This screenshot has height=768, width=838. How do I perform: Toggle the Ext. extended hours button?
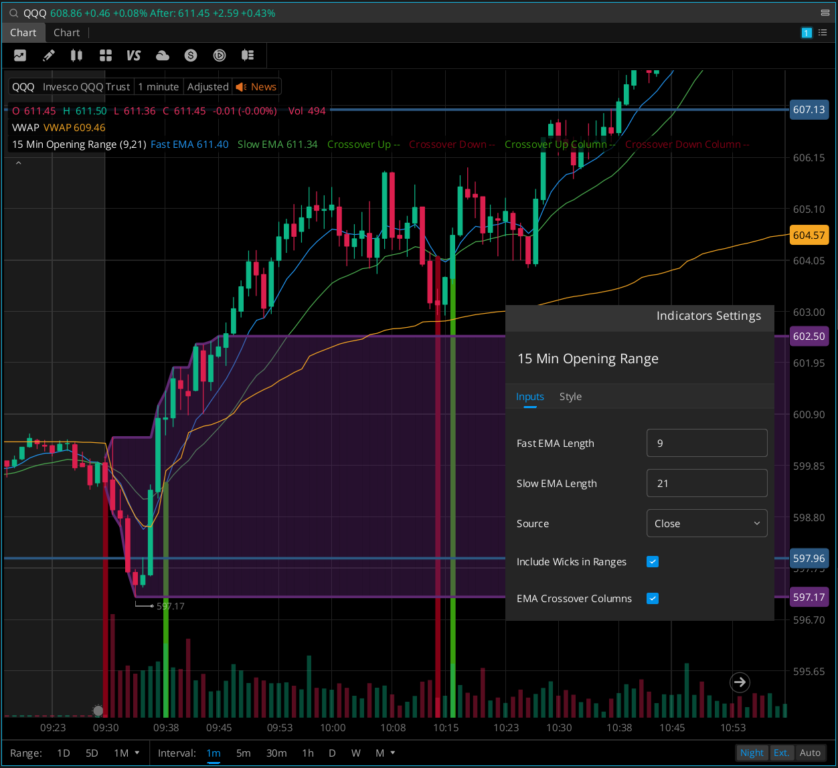781,753
